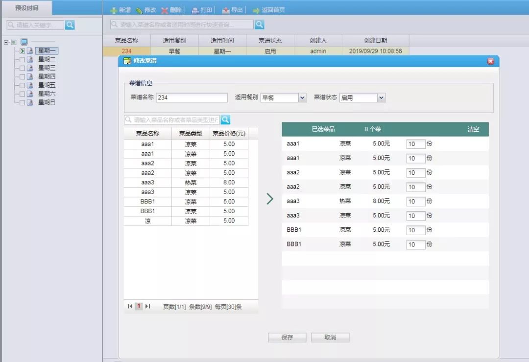This screenshot has height=362, width=529.
Task: Click the 清空 link to clear selections
Action: pyautogui.click(x=473, y=129)
